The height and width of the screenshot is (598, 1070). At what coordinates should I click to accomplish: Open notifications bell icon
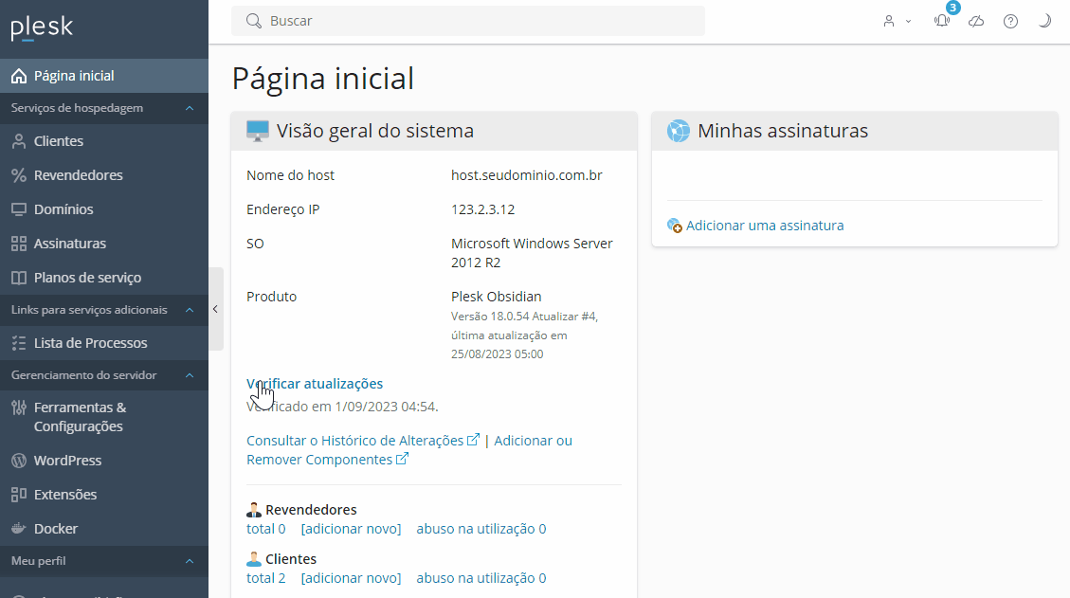[x=942, y=21]
